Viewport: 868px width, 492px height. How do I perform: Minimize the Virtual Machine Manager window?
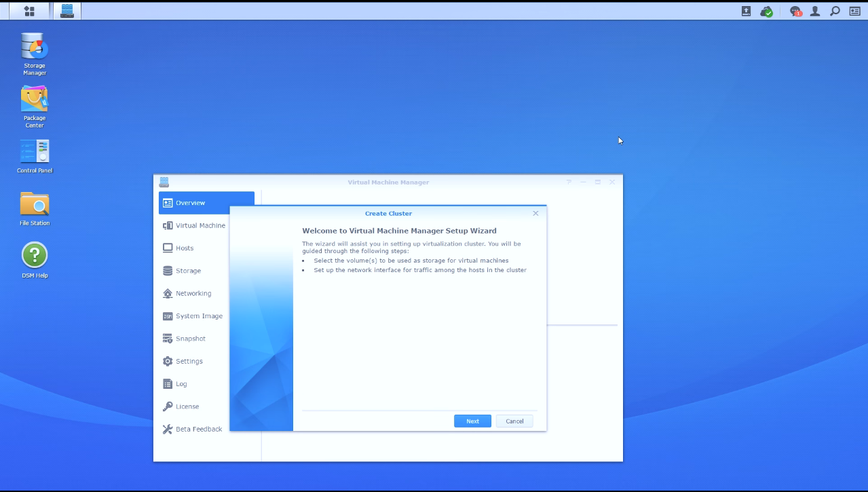pyautogui.click(x=584, y=182)
